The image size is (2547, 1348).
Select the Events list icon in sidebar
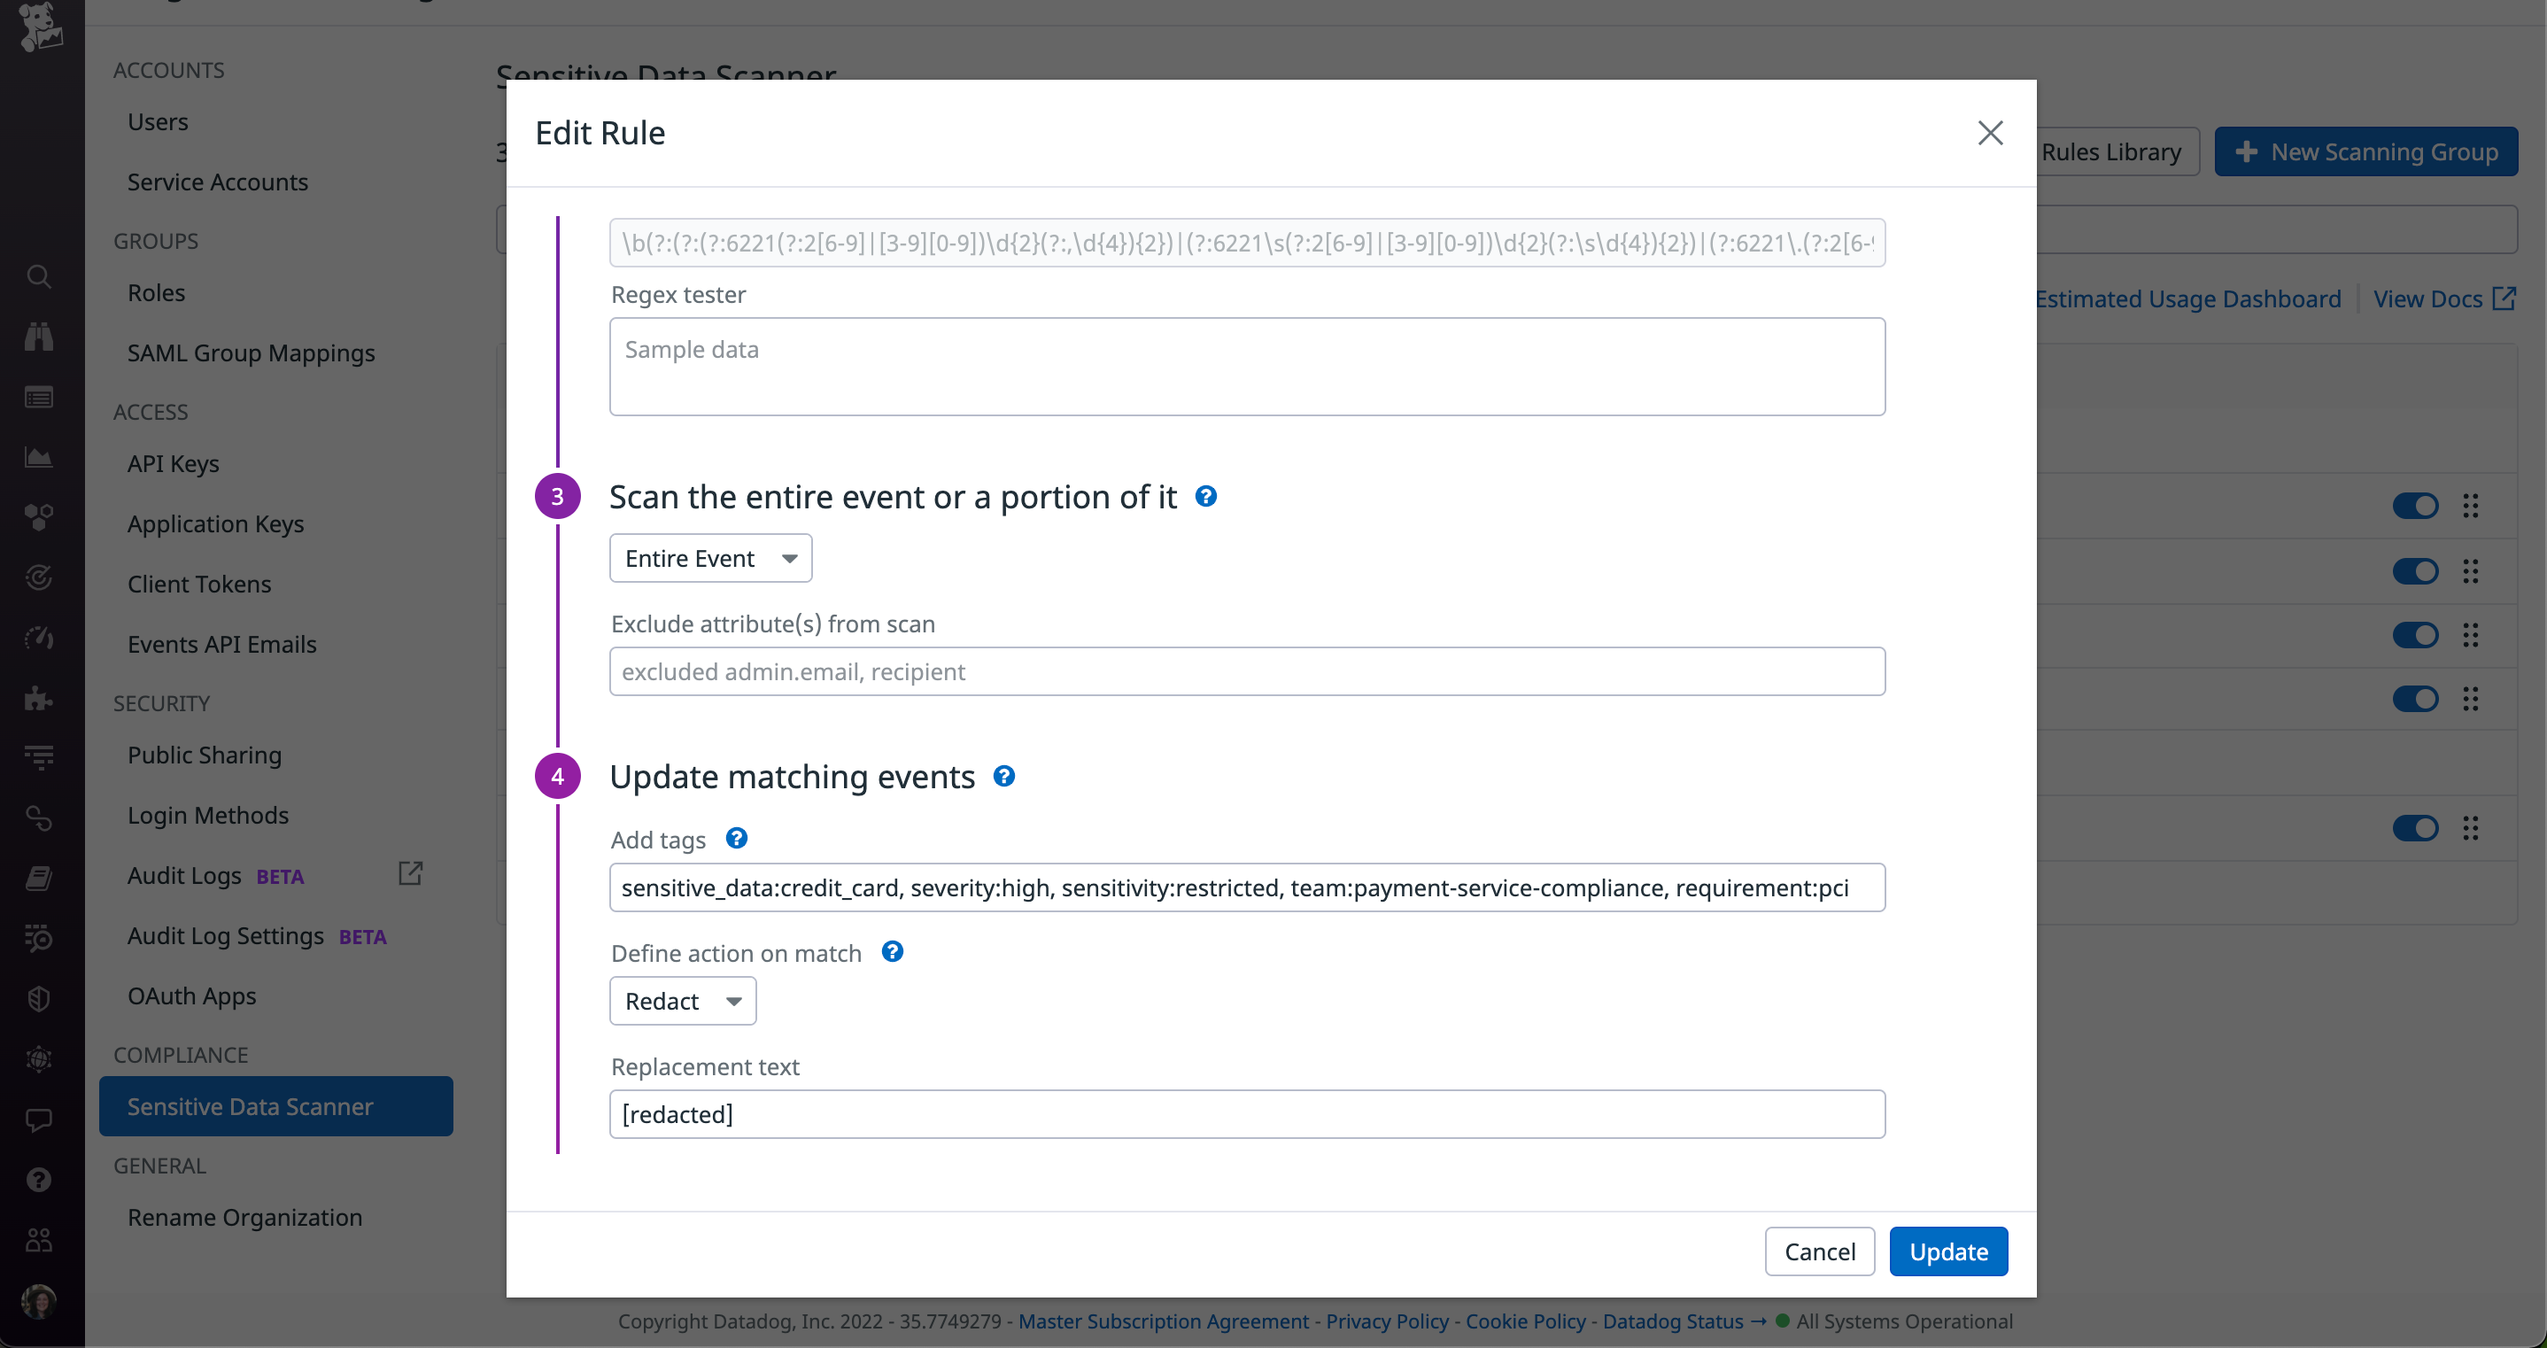coord(40,398)
